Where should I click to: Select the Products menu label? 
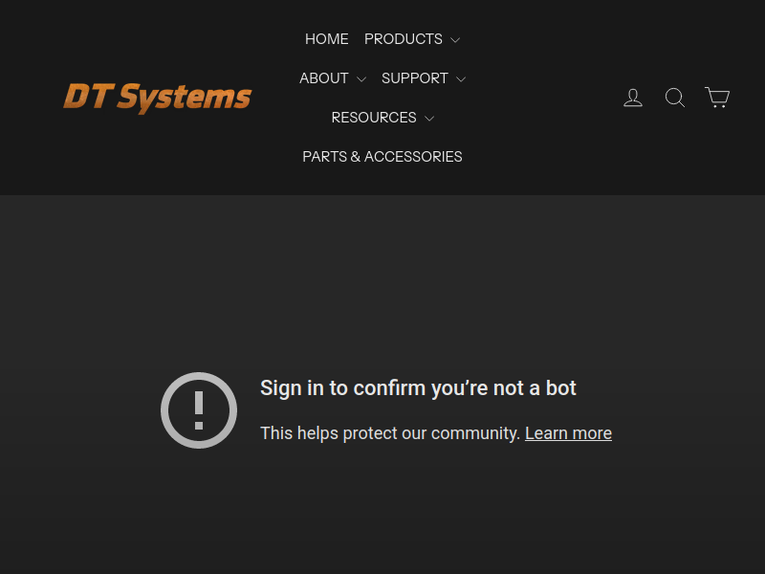[x=403, y=39]
